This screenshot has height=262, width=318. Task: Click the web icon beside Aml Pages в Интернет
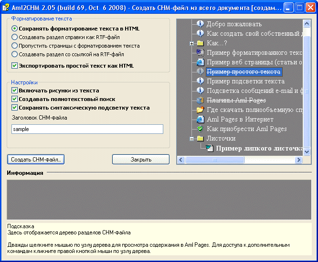(x=200, y=120)
